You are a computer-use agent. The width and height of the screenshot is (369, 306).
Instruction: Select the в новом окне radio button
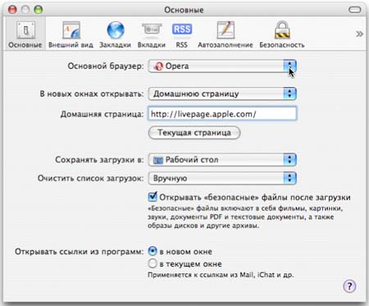(x=153, y=251)
